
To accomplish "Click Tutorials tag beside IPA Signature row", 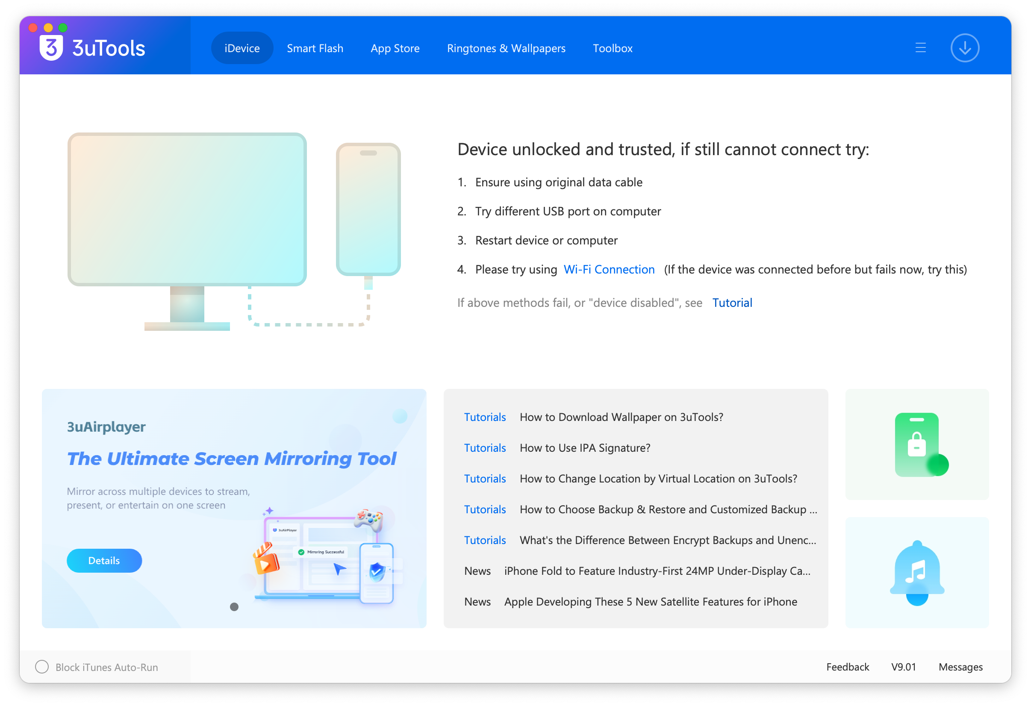I will [485, 448].
